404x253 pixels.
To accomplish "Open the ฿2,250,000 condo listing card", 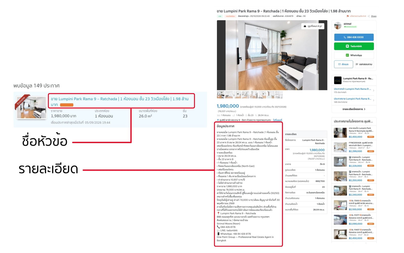I will (354, 176).
